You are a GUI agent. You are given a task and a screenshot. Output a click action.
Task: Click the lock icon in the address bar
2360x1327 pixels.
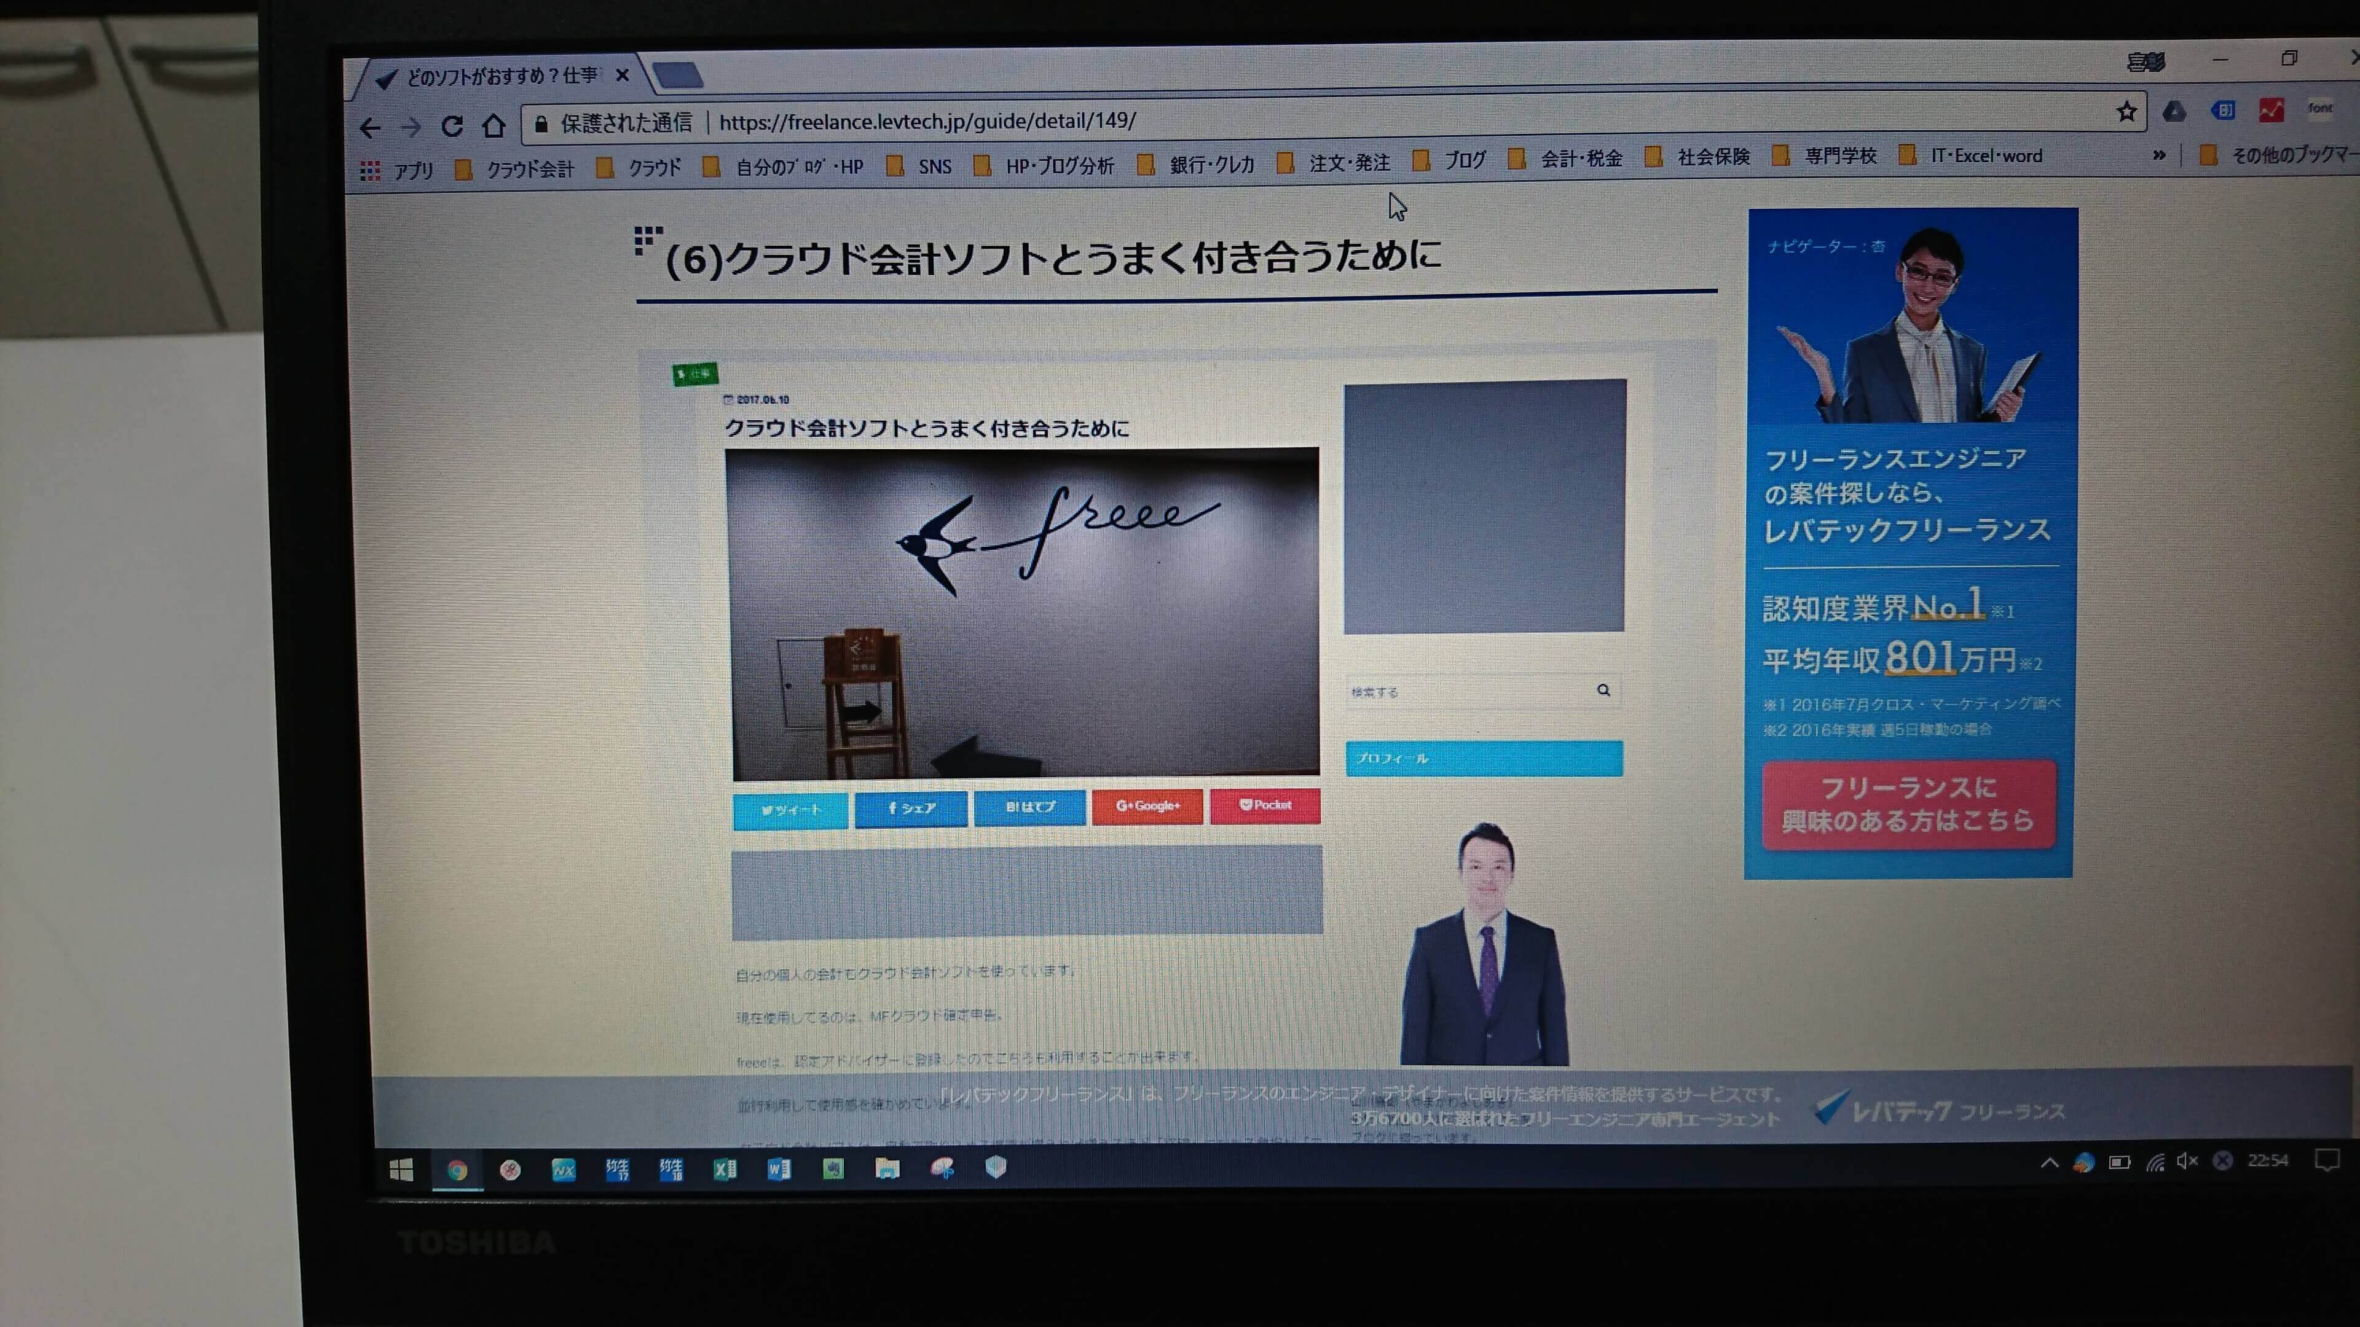pos(541,123)
